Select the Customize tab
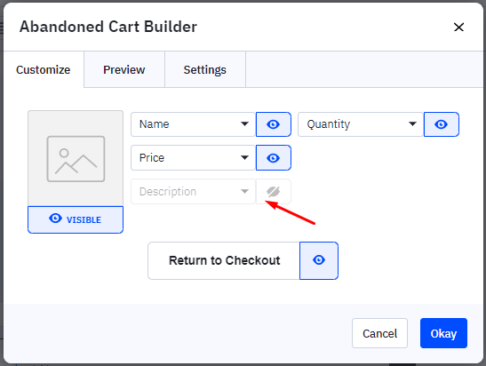 43,69
